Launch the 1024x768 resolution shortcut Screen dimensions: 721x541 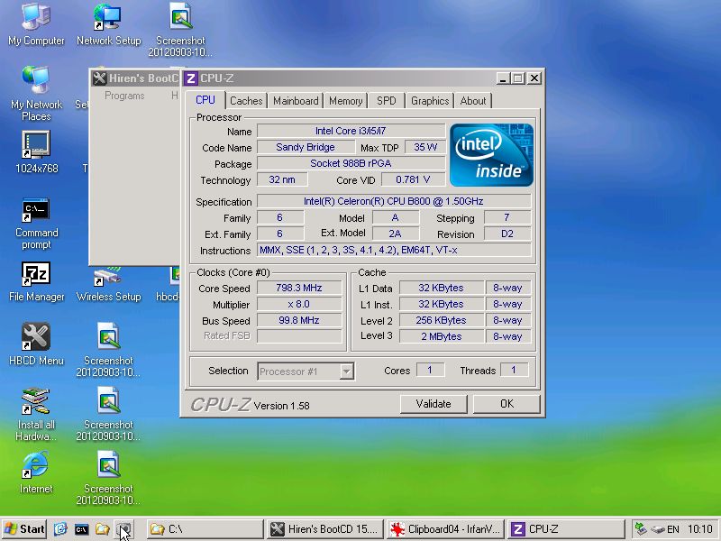pyautogui.click(x=36, y=152)
